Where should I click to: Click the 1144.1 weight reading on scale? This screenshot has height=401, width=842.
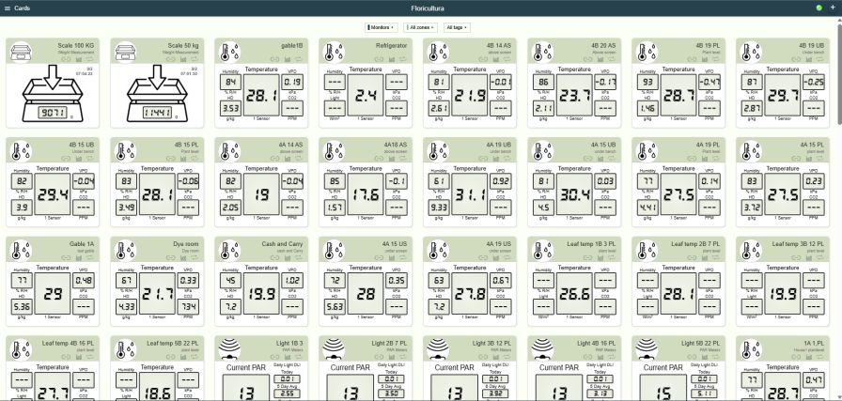tap(157, 113)
